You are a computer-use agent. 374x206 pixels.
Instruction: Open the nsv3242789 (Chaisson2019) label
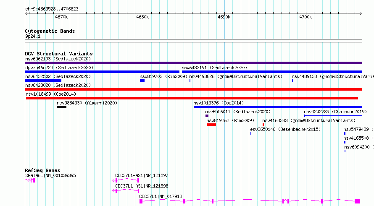coord(335,112)
